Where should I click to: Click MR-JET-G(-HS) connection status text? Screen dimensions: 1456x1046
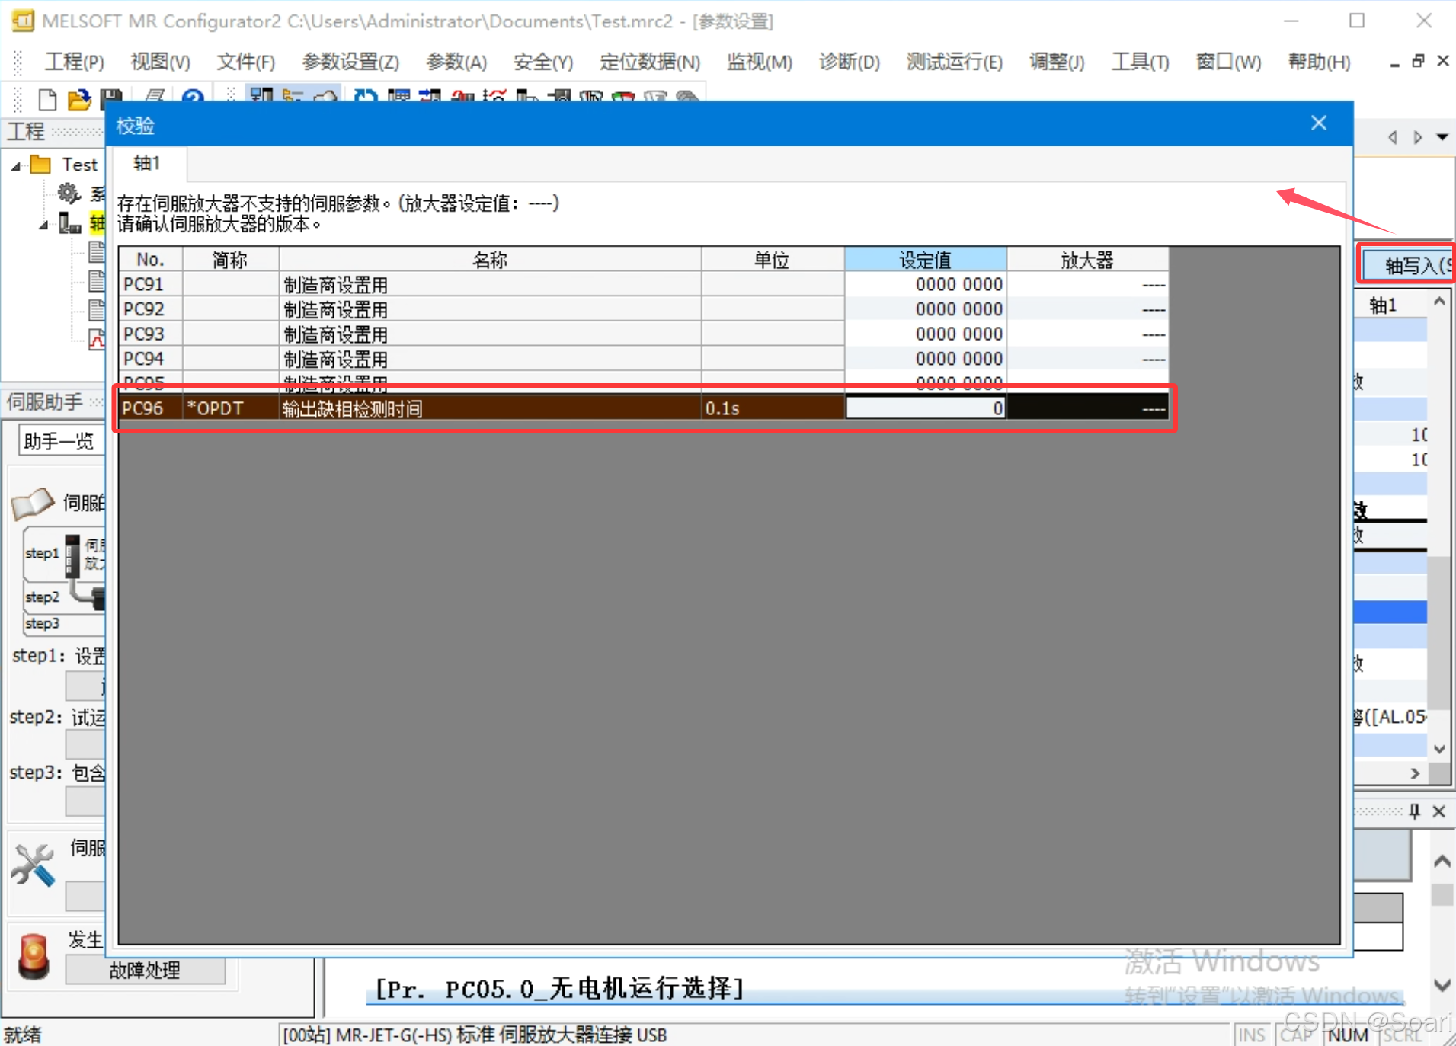click(x=475, y=1035)
